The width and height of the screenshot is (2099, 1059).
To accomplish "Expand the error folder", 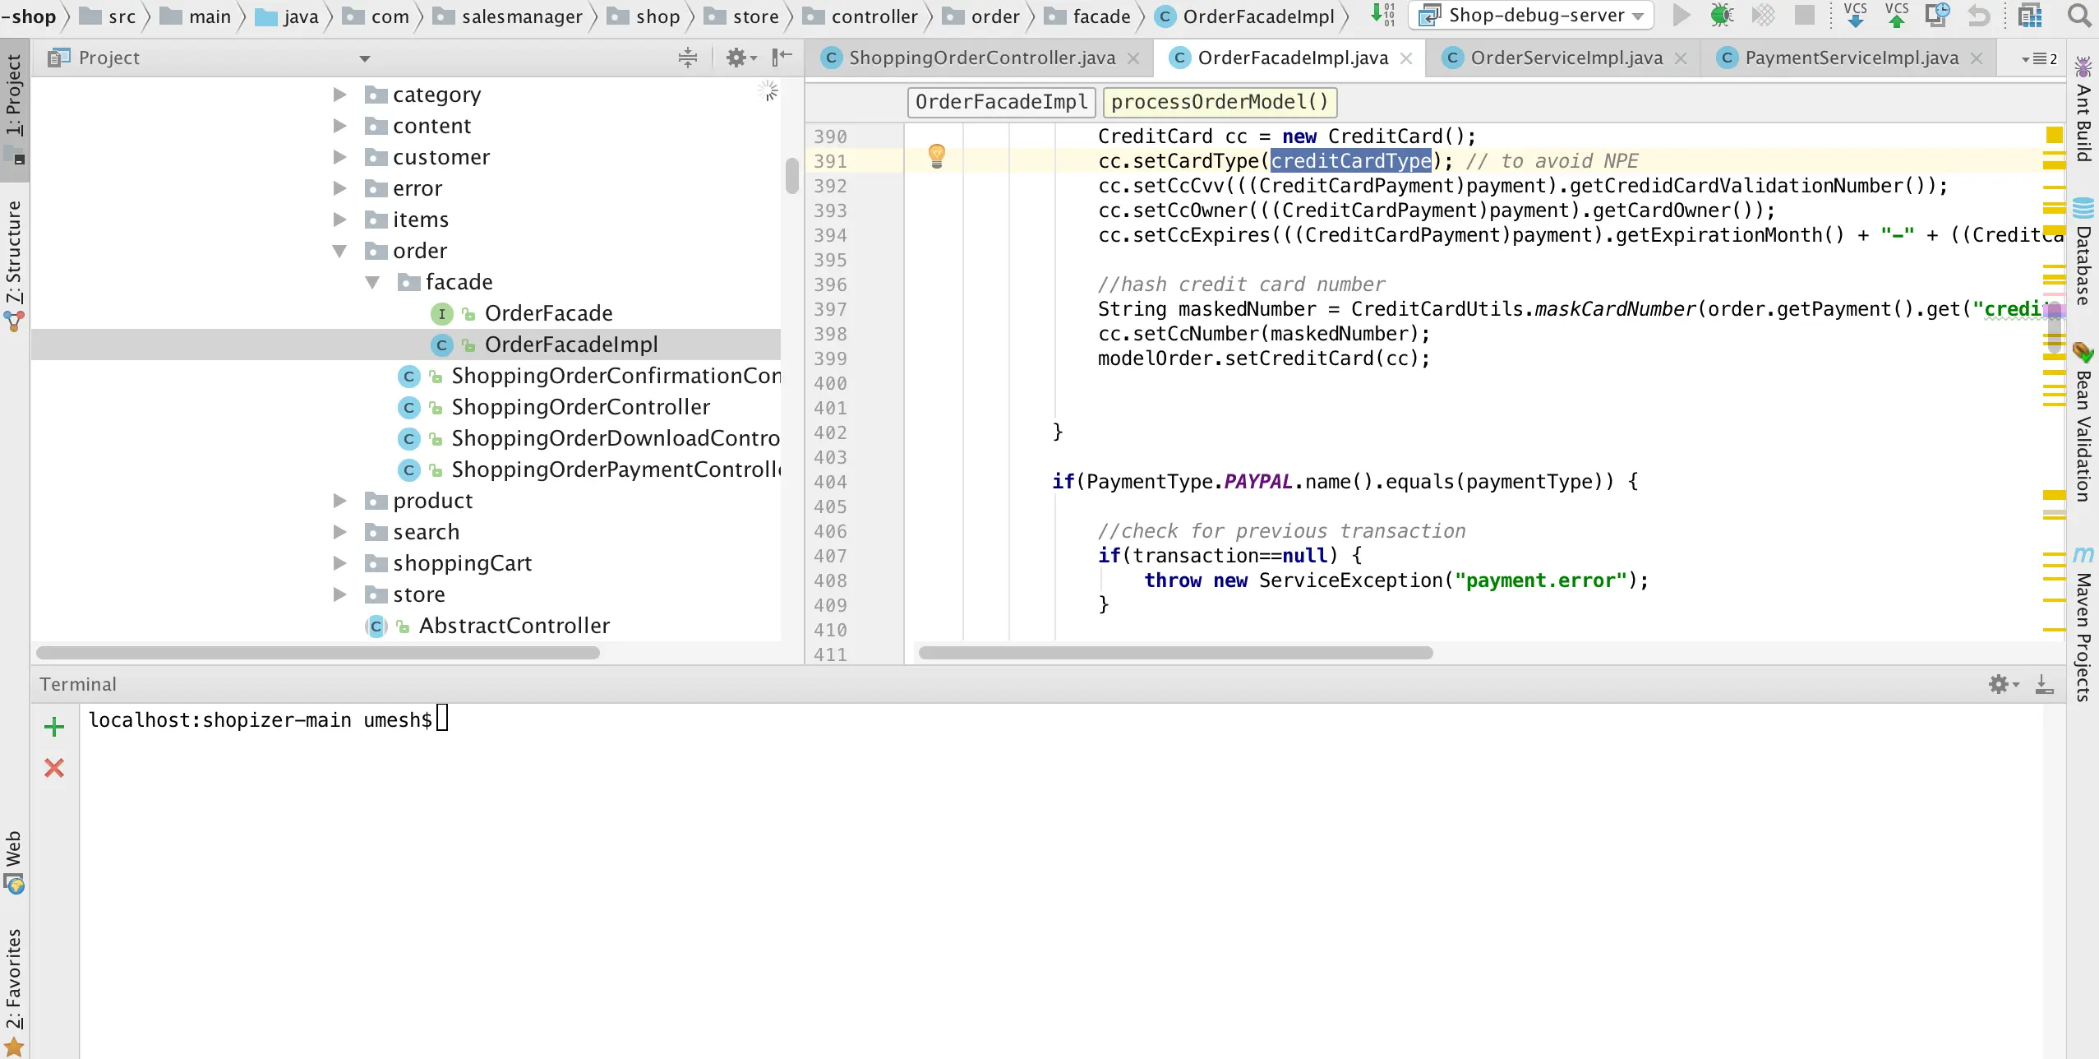I will tap(339, 188).
